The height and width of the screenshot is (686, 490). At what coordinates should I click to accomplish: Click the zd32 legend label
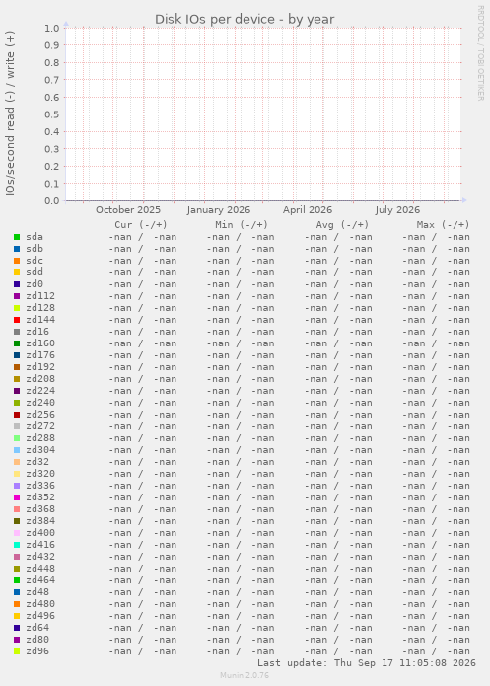tap(37, 462)
